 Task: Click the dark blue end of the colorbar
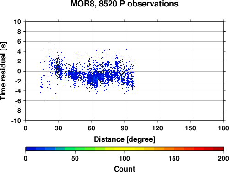[x=31, y=149]
